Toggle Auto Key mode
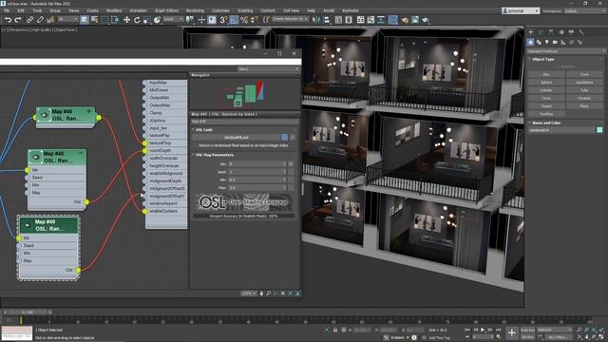The width and height of the screenshot is (608, 342). click(527, 330)
